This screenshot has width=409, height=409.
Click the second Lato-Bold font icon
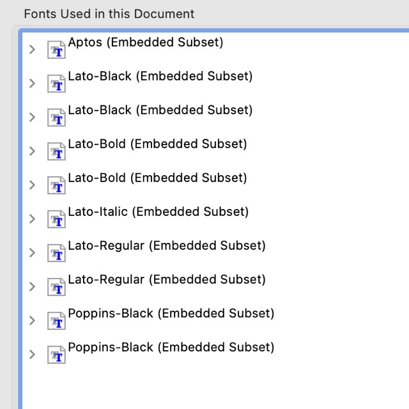tap(56, 185)
